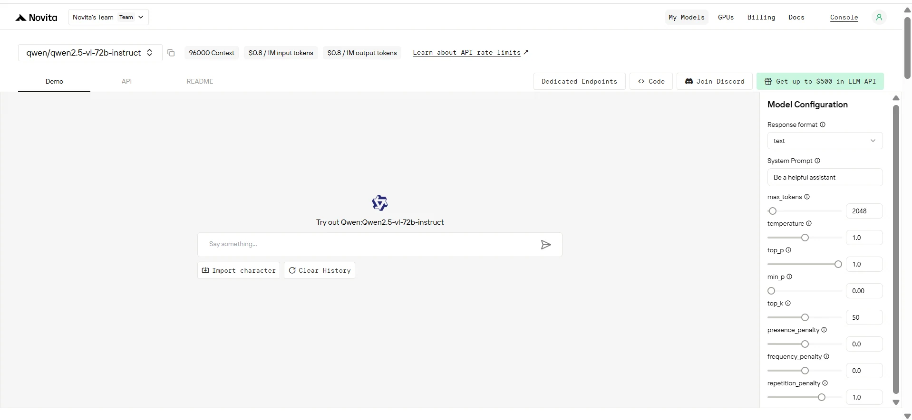Click the configuration panel scroll down arrow

pos(896,402)
